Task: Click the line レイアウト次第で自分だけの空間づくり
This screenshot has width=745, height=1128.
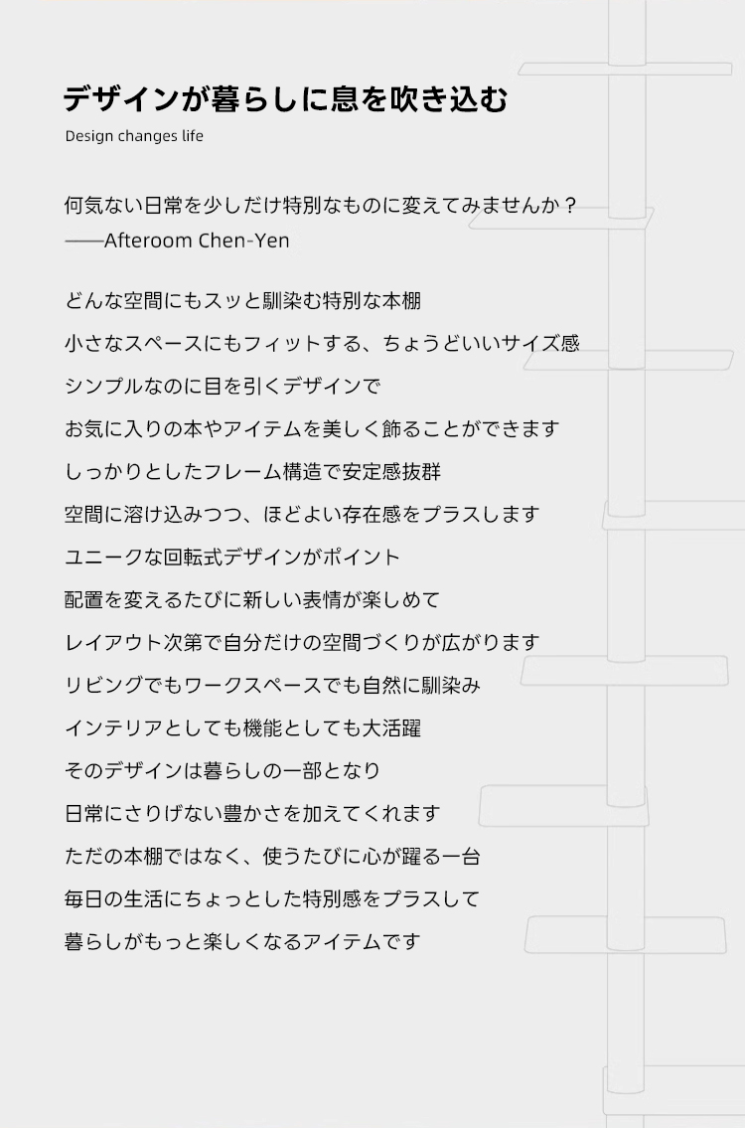Action: coord(302,642)
